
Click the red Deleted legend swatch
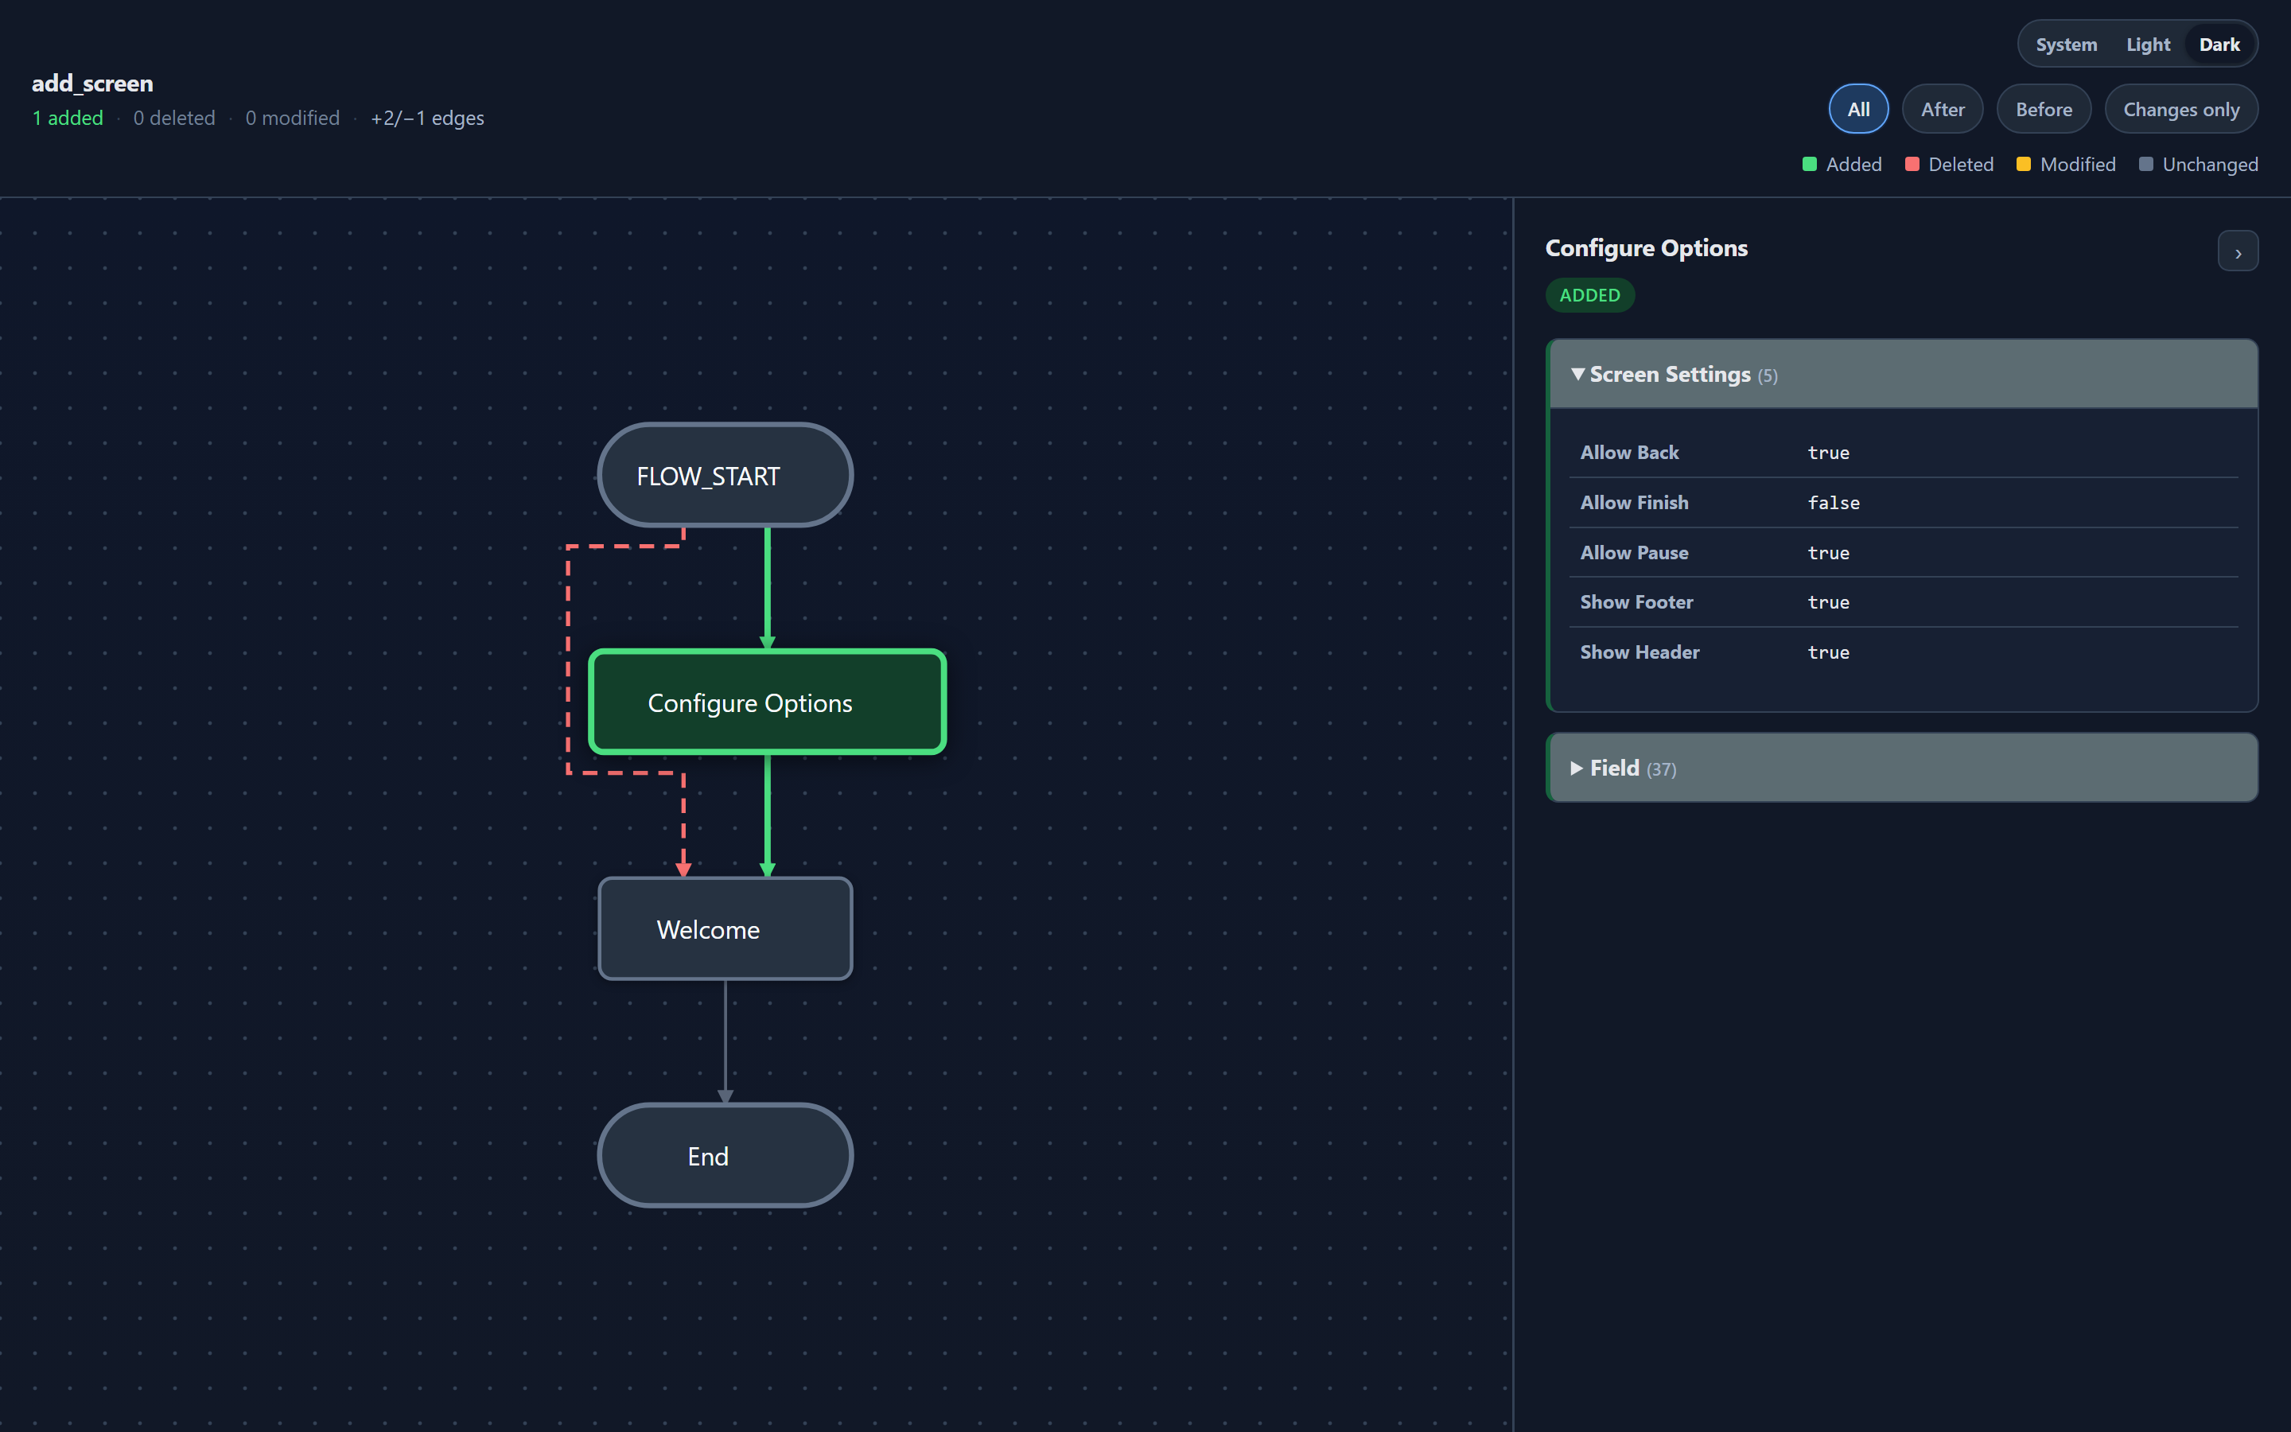[1912, 165]
